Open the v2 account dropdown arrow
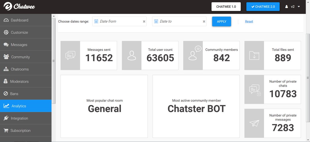 299,6
